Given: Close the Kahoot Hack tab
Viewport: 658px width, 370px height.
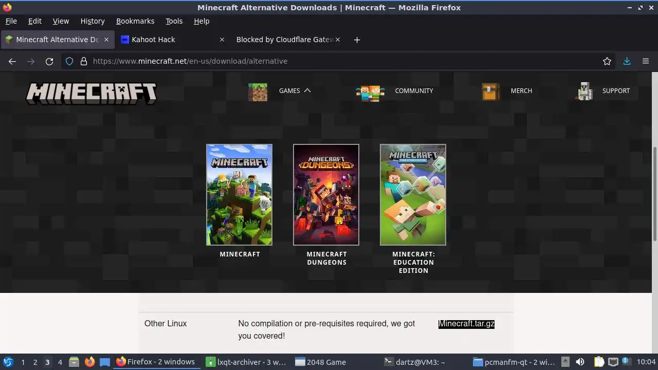Looking at the screenshot, I should click(x=222, y=40).
